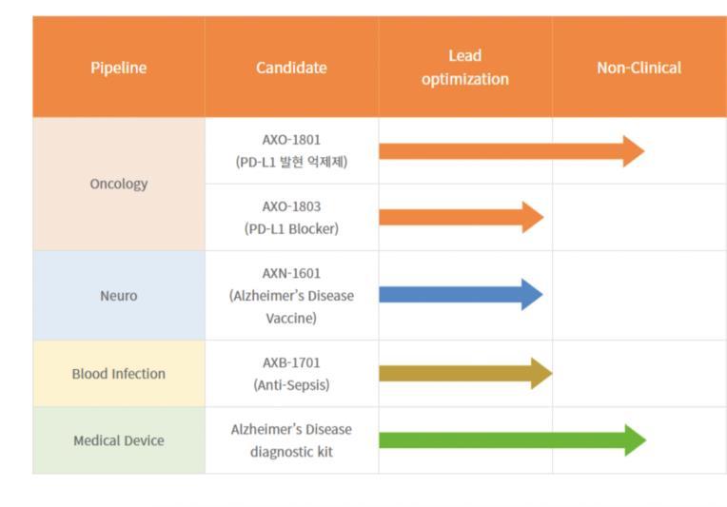Select the Candidate column header
This screenshot has height=507, width=727.
pos(291,68)
